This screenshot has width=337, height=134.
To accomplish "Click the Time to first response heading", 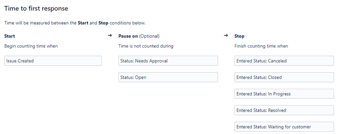I will tap(36, 8).
